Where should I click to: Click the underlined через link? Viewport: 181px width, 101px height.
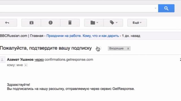click(39, 60)
